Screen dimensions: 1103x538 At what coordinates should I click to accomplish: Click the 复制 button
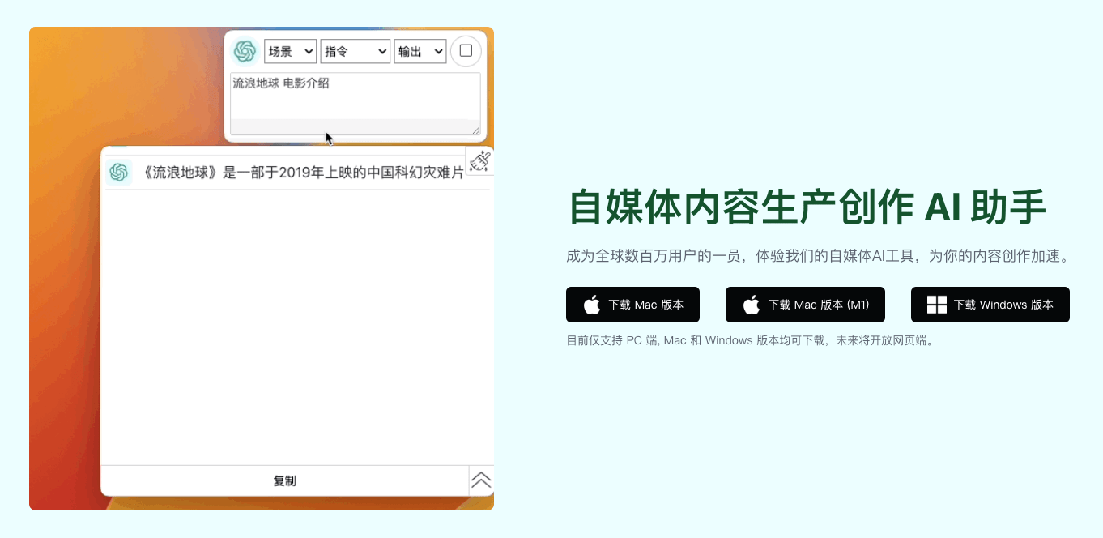click(x=284, y=480)
